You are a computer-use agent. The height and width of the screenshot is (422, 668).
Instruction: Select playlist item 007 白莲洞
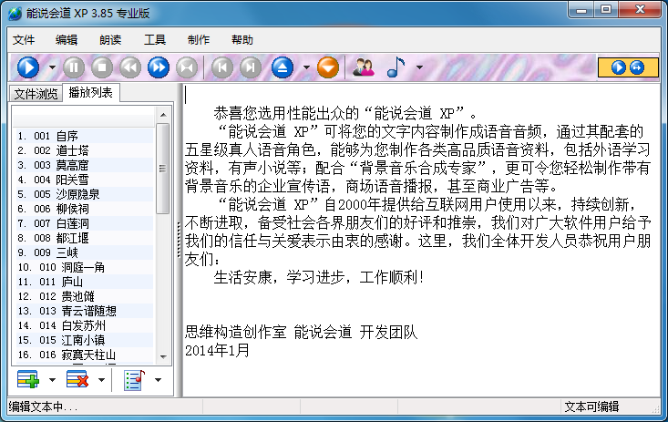pyautogui.click(x=85, y=223)
